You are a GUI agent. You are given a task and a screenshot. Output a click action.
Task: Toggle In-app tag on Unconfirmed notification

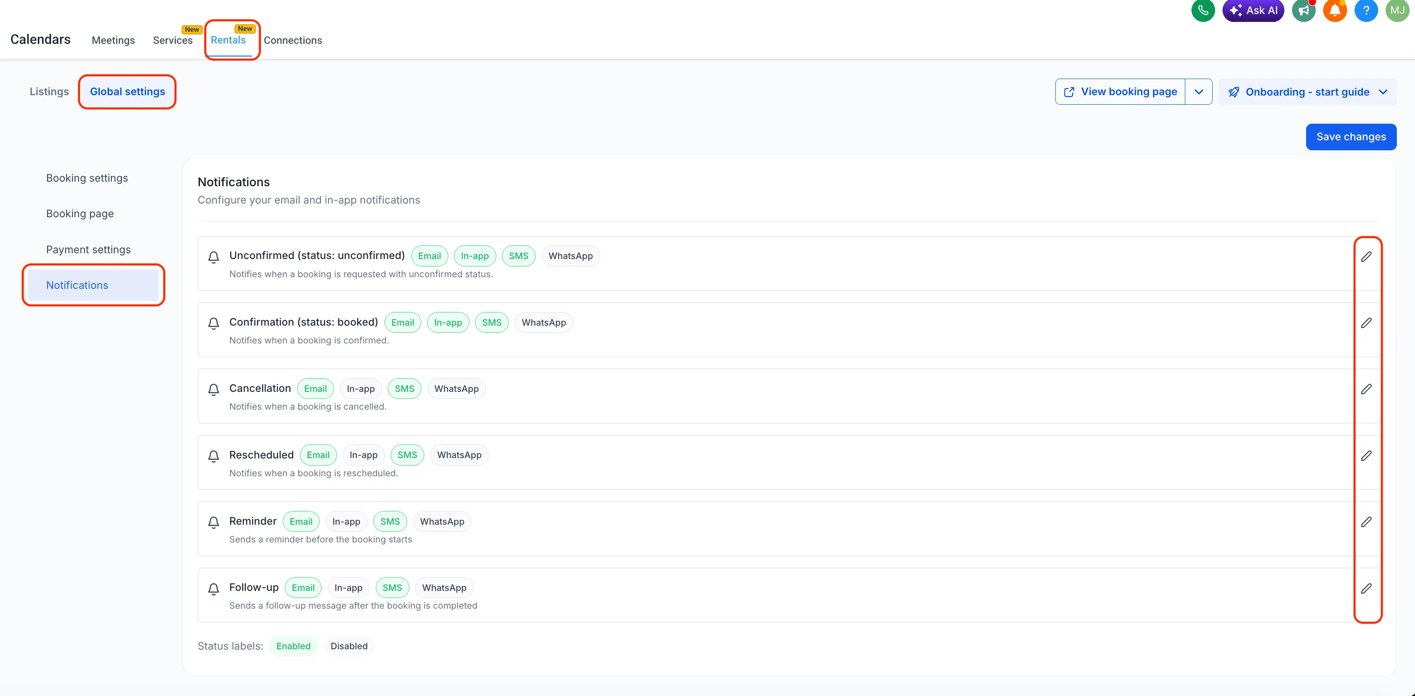475,256
